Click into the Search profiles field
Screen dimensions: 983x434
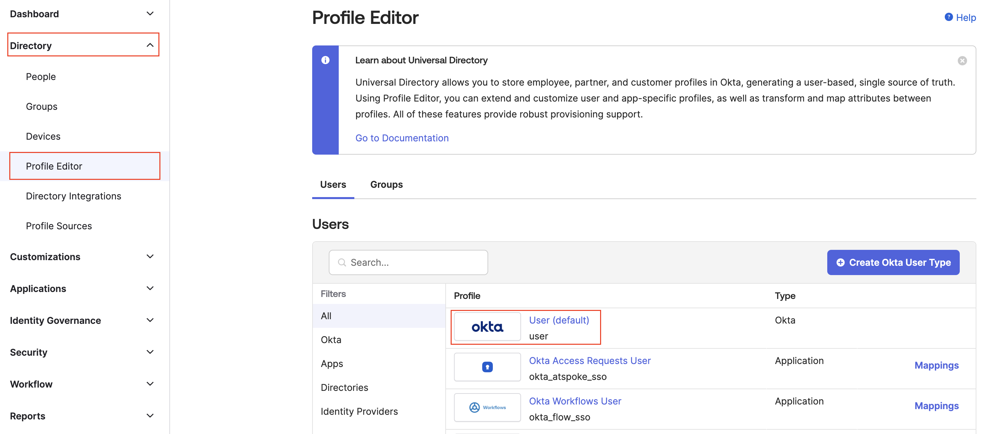(x=408, y=262)
